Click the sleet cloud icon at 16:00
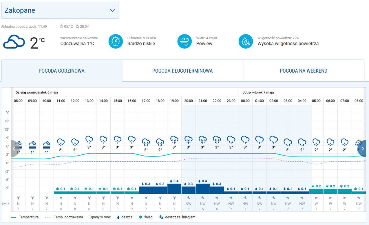This screenshot has width=369, height=225. pos(132,140)
